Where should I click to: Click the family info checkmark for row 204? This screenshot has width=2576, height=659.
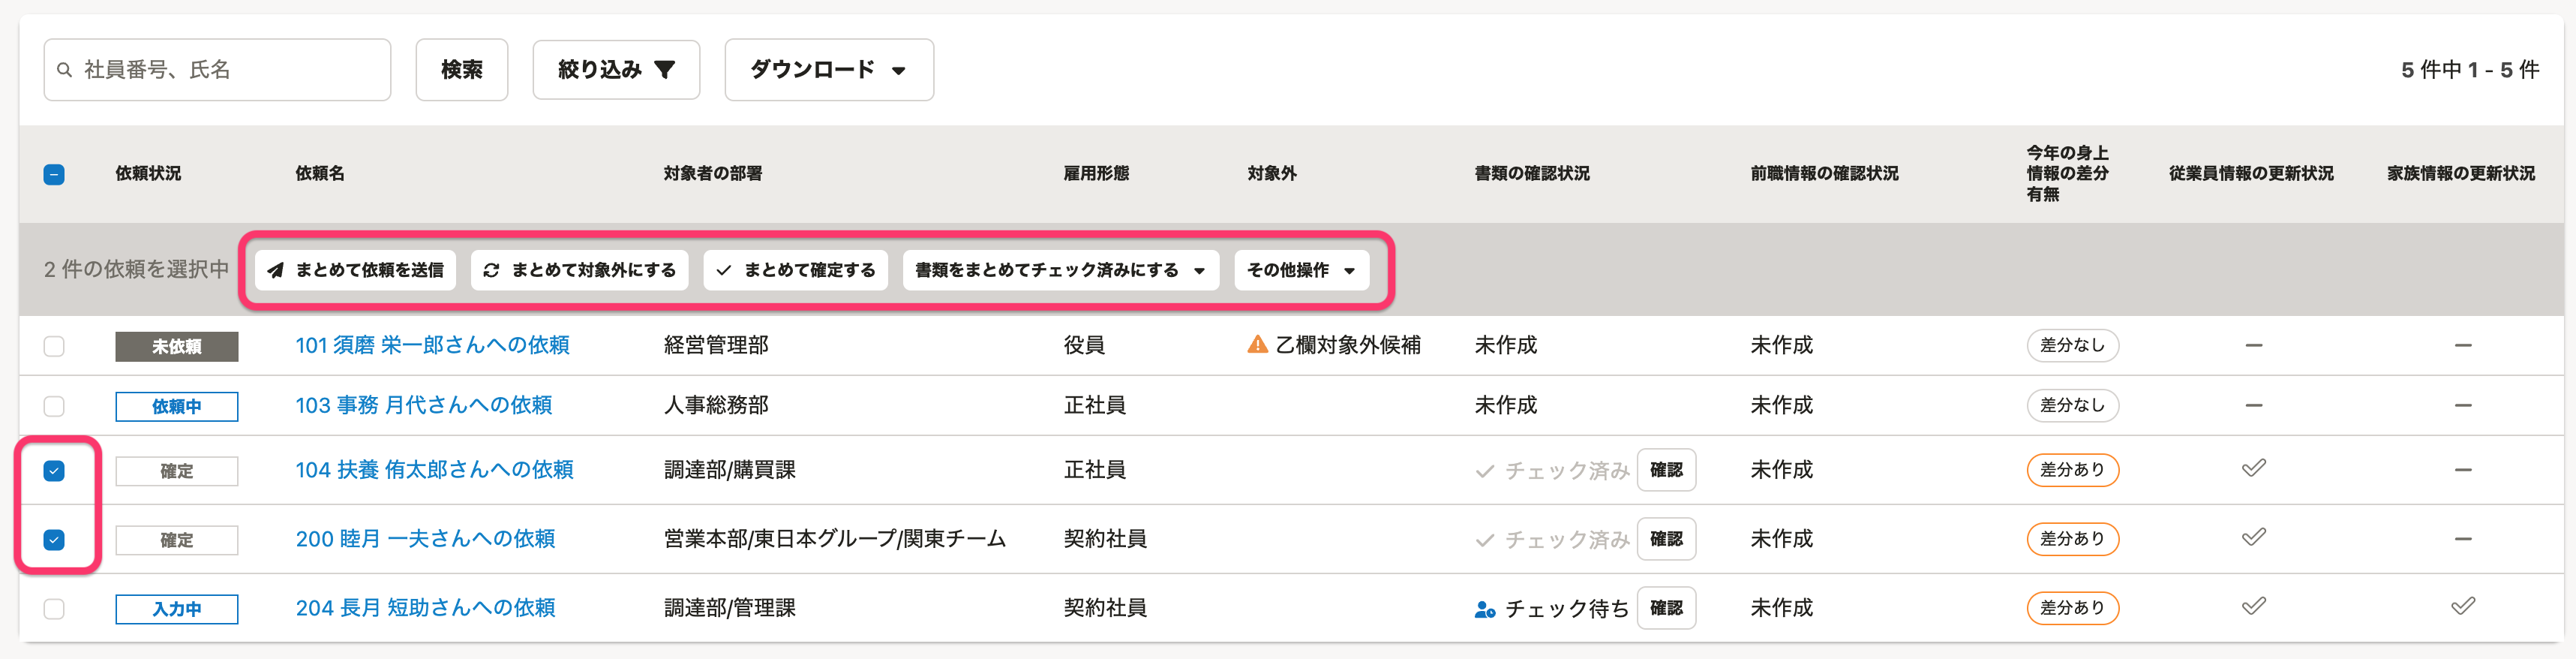pos(2462,606)
